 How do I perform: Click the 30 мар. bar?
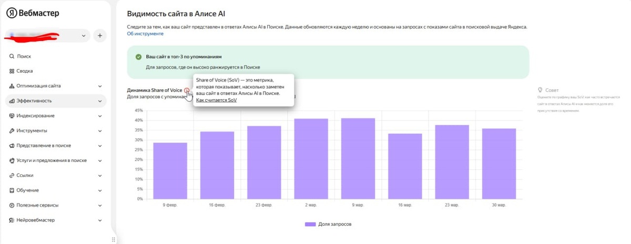click(499, 164)
